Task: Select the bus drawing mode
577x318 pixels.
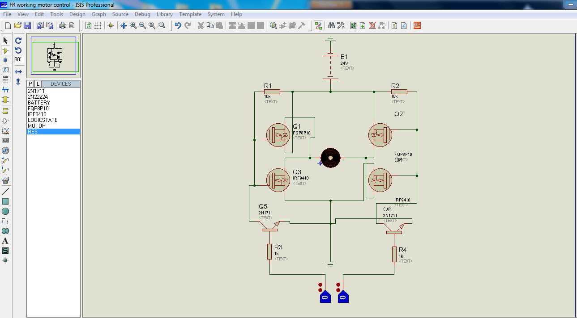Action: [5, 89]
